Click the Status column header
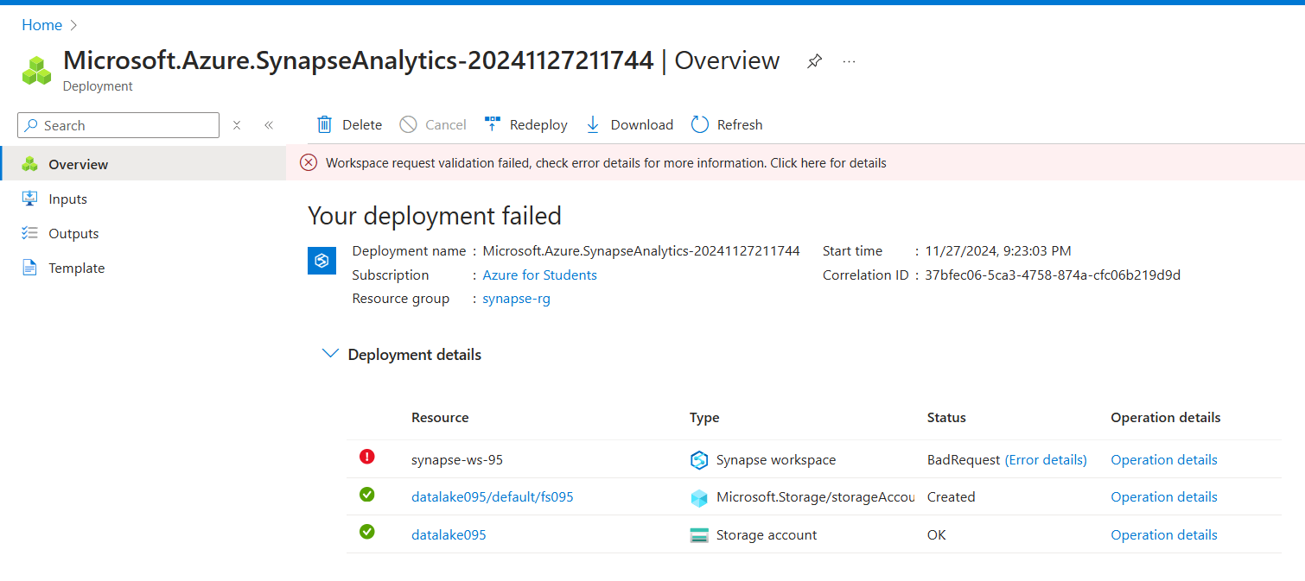The height and width of the screenshot is (581, 1305). pyautogui.click(x=946, y=417)
